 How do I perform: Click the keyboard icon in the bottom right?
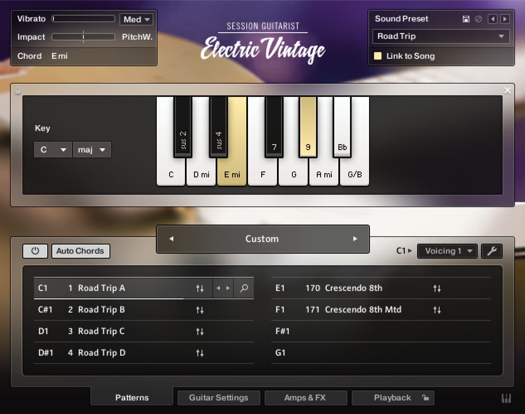pos(506,398)
